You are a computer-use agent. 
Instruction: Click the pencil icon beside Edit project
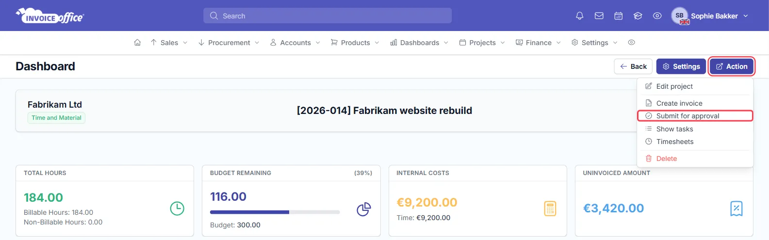649,86
